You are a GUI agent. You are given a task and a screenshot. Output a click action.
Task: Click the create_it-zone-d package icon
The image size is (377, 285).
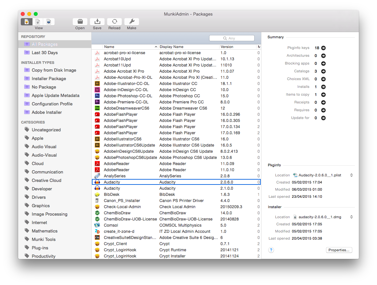point(97,232)
